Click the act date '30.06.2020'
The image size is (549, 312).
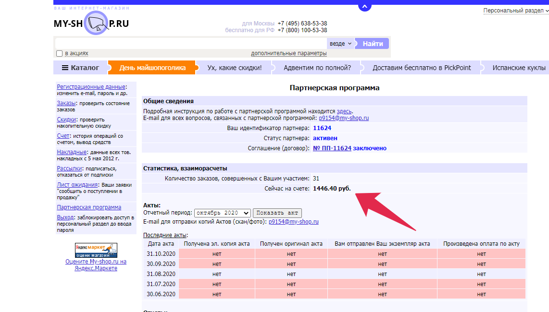(161, 294)
